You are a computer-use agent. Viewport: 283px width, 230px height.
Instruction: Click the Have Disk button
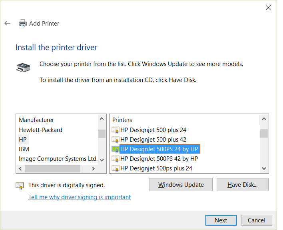(242, 185)
